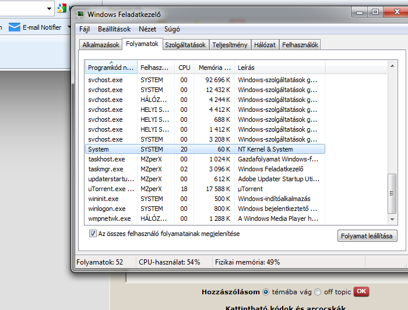Click the process list scroll up arrow
The height and width of the screenshot is (310, 408).
coord(392,66)
